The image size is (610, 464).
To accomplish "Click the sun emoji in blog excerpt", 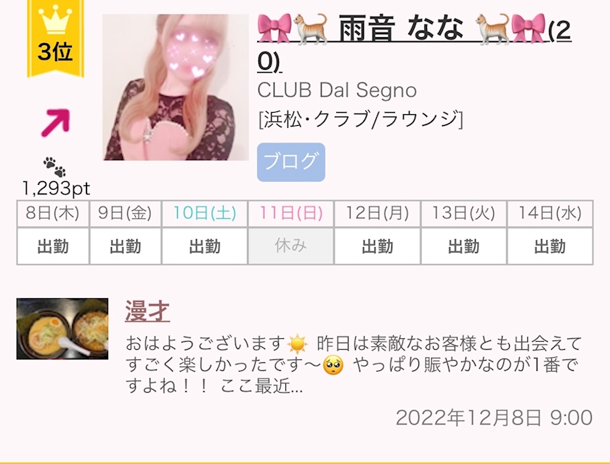I will tap(298, 345).
